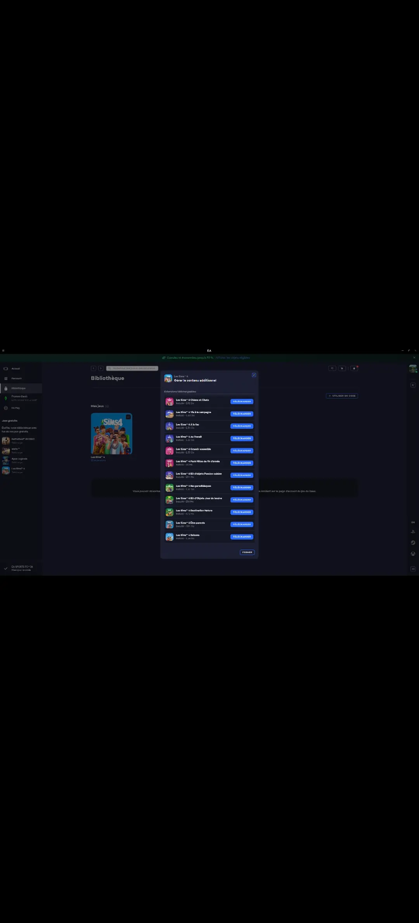Click the download icon on the Sims 4 tile
Image resolution: width=419 pixels, height=923 pixels.
(x=128, y=450)
